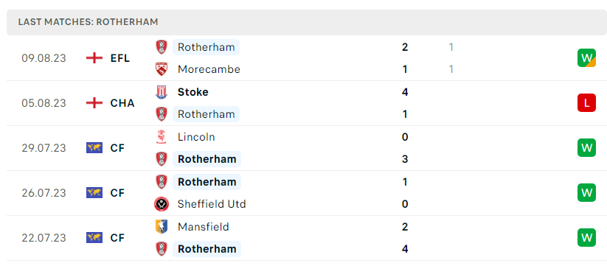Open the Sheffield Utd team link
Image resolution: width=607 pixels, height=274 pixels.
(212, 204)
